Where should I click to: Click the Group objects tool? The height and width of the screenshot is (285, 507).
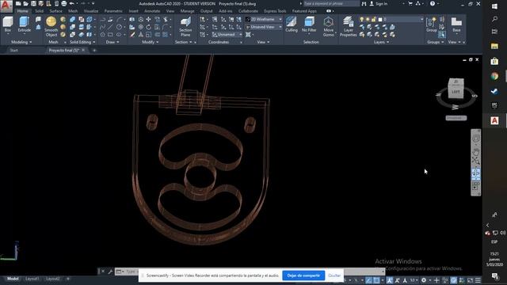pyautogui.click(x=431, y=25)
